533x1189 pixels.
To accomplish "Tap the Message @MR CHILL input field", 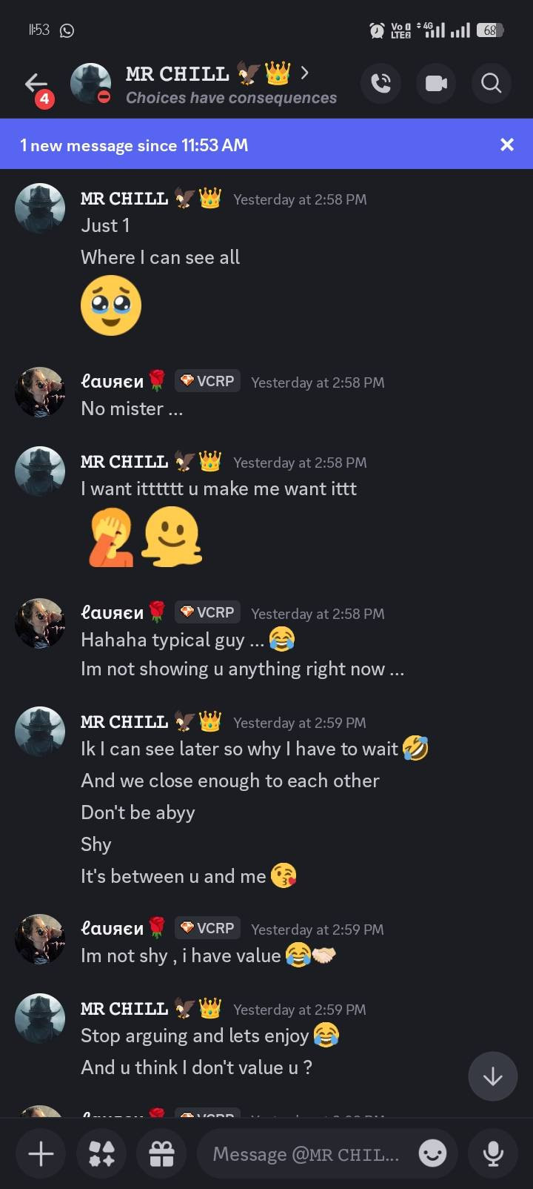I will coord(305,1154).
